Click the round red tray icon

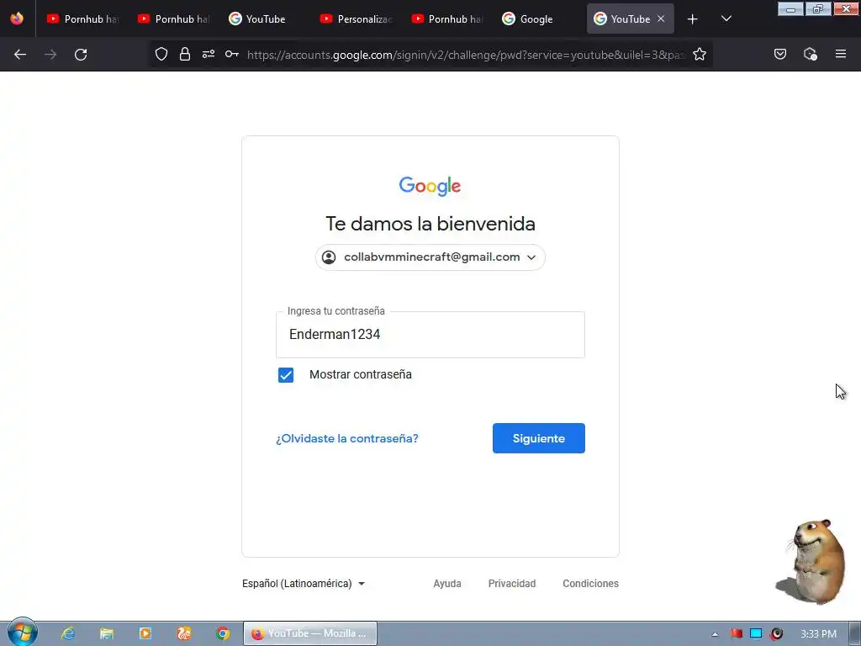click(776, 633)
